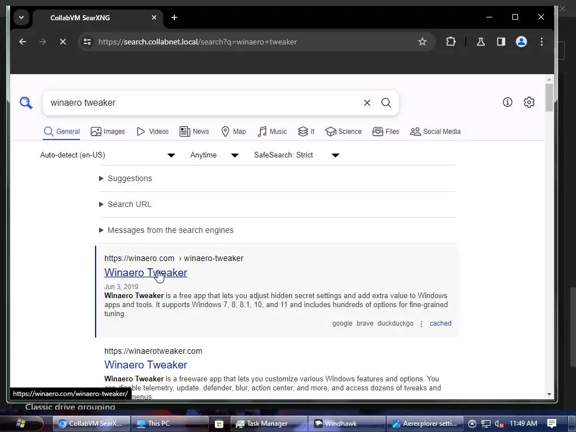This screenshot has width=576, height=432.
Task: Open the pinned store taskbar icon
Action: click(x=219, y=424)
